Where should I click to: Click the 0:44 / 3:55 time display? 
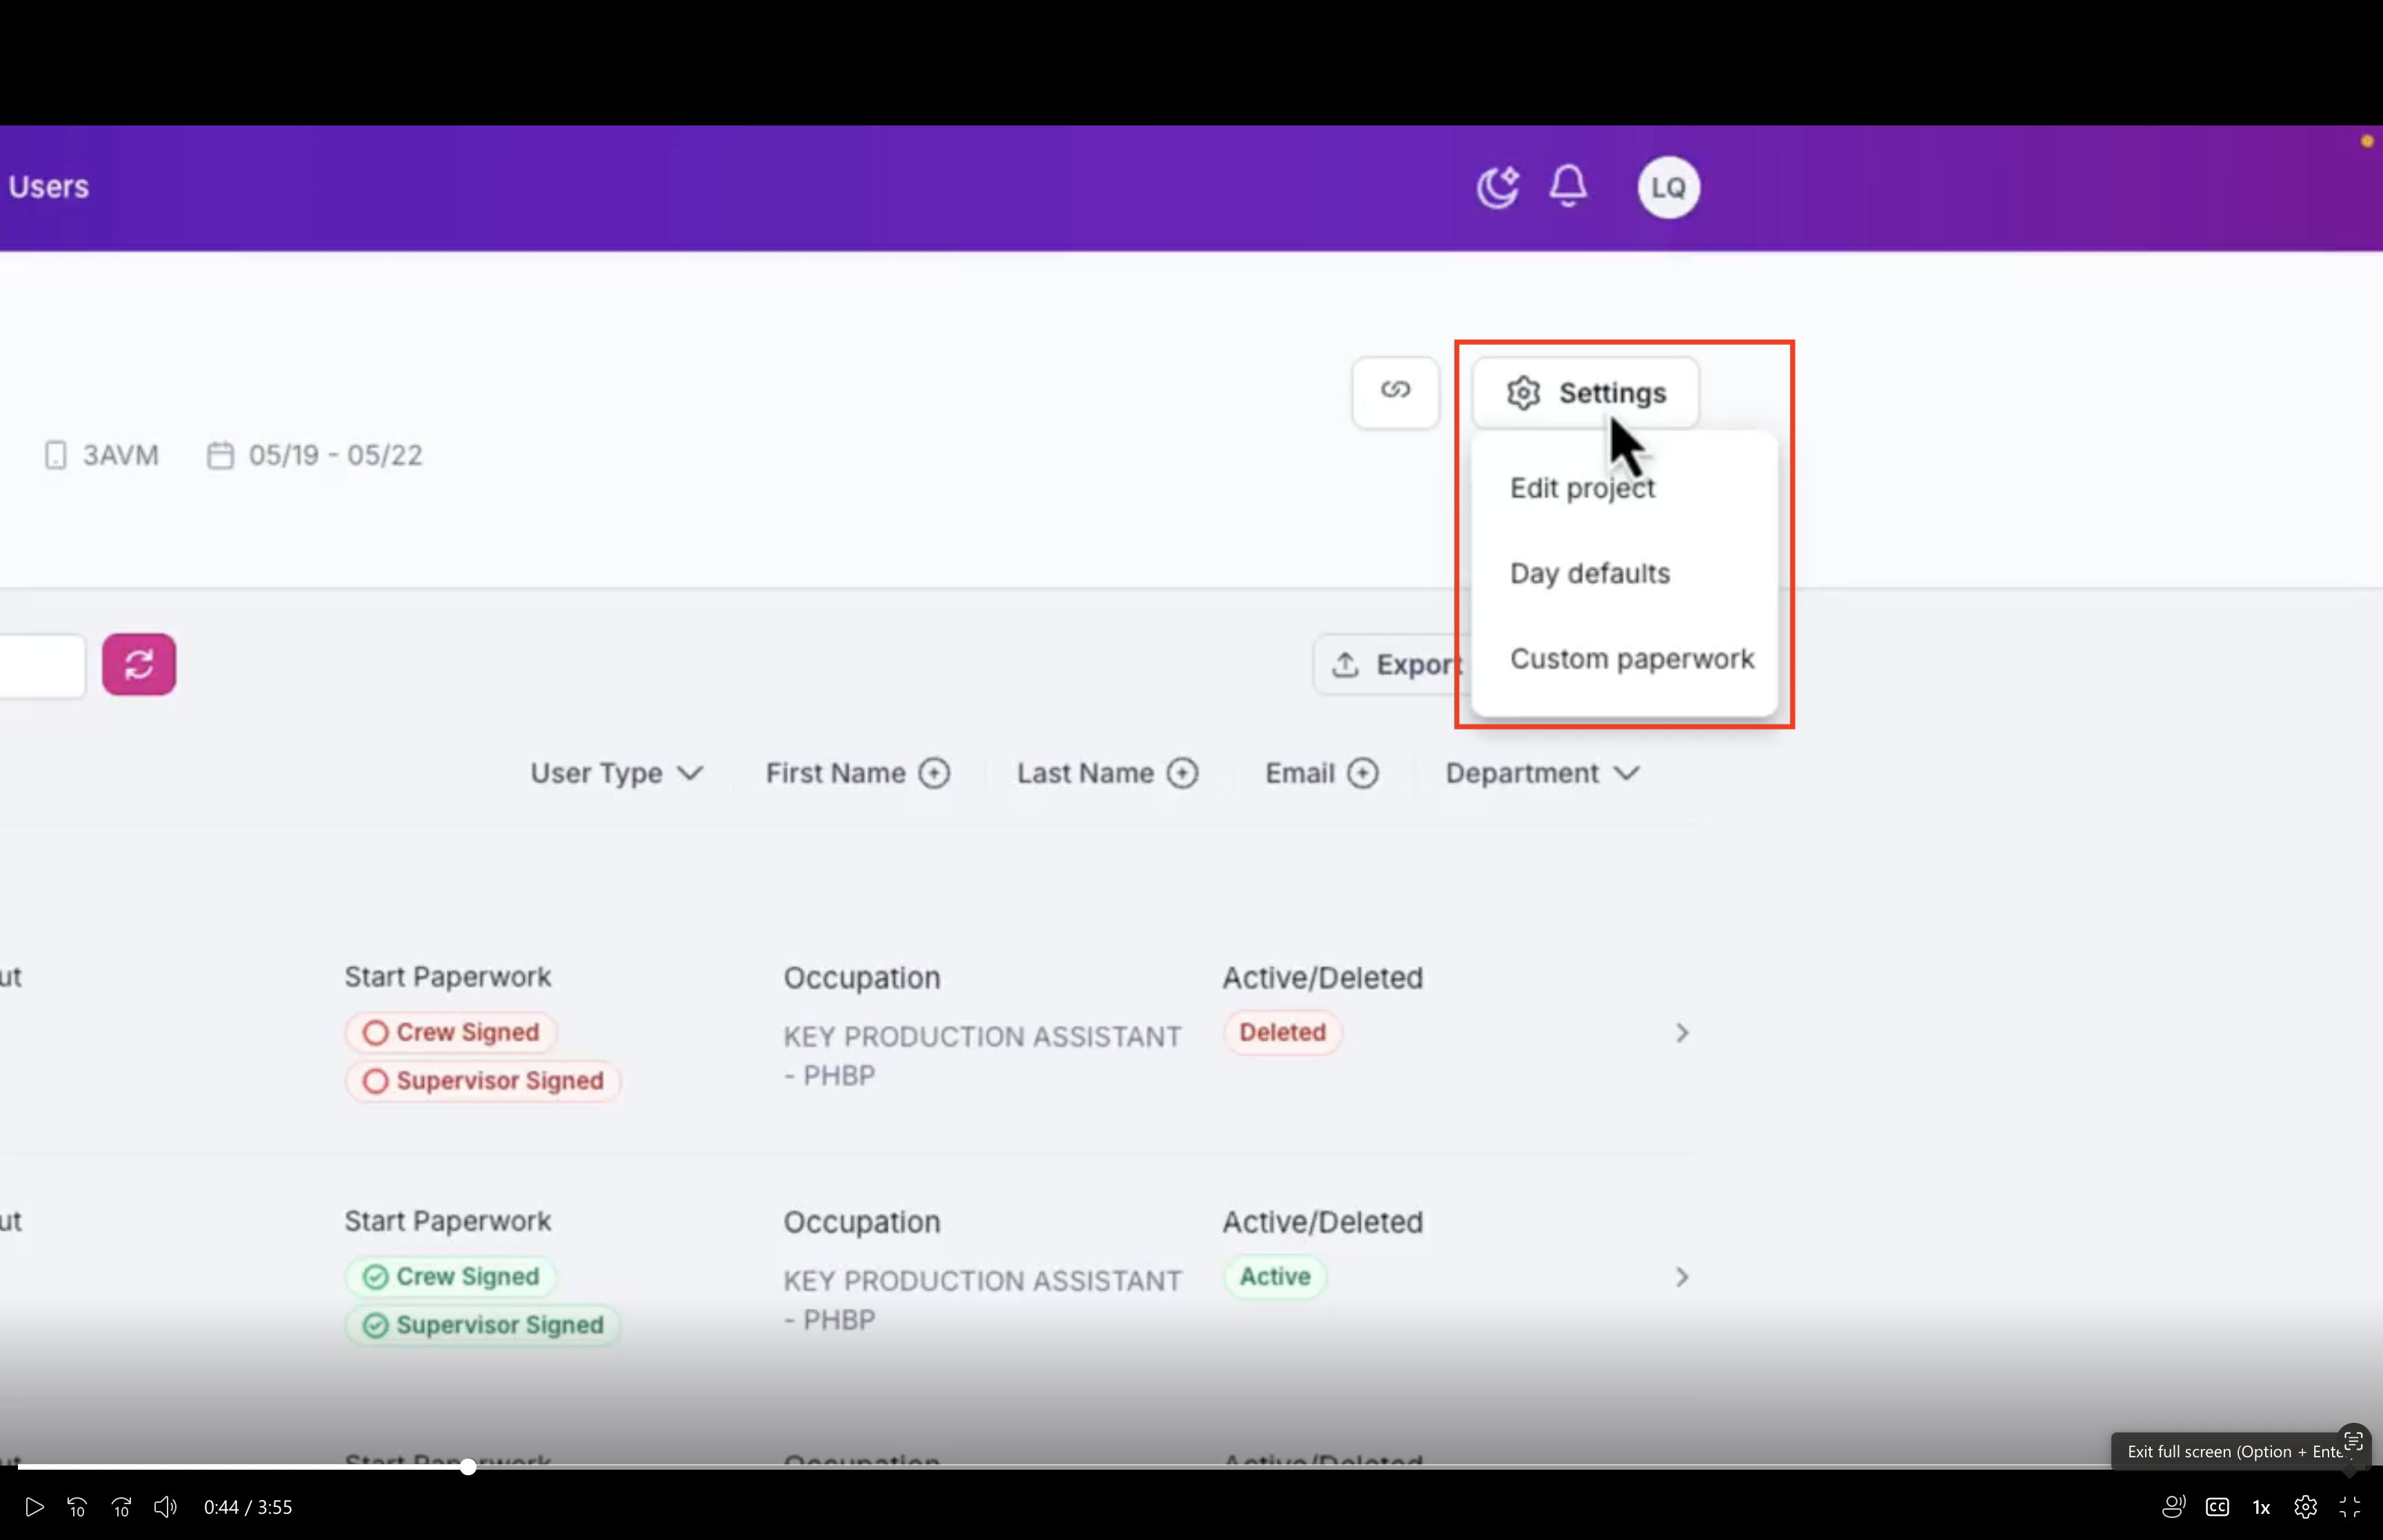pyautogui.click(x=248, y=1507)
